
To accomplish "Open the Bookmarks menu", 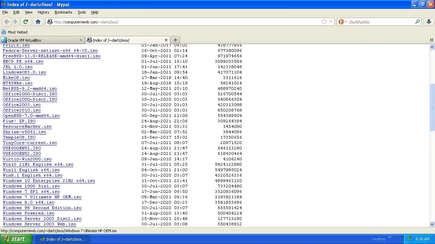I will click(x=63, y=12).
